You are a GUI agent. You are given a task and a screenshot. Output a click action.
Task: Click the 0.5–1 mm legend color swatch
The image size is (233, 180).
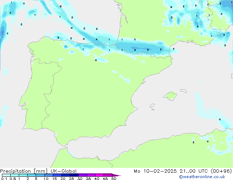pyautogui.click(x=15, y=175)
